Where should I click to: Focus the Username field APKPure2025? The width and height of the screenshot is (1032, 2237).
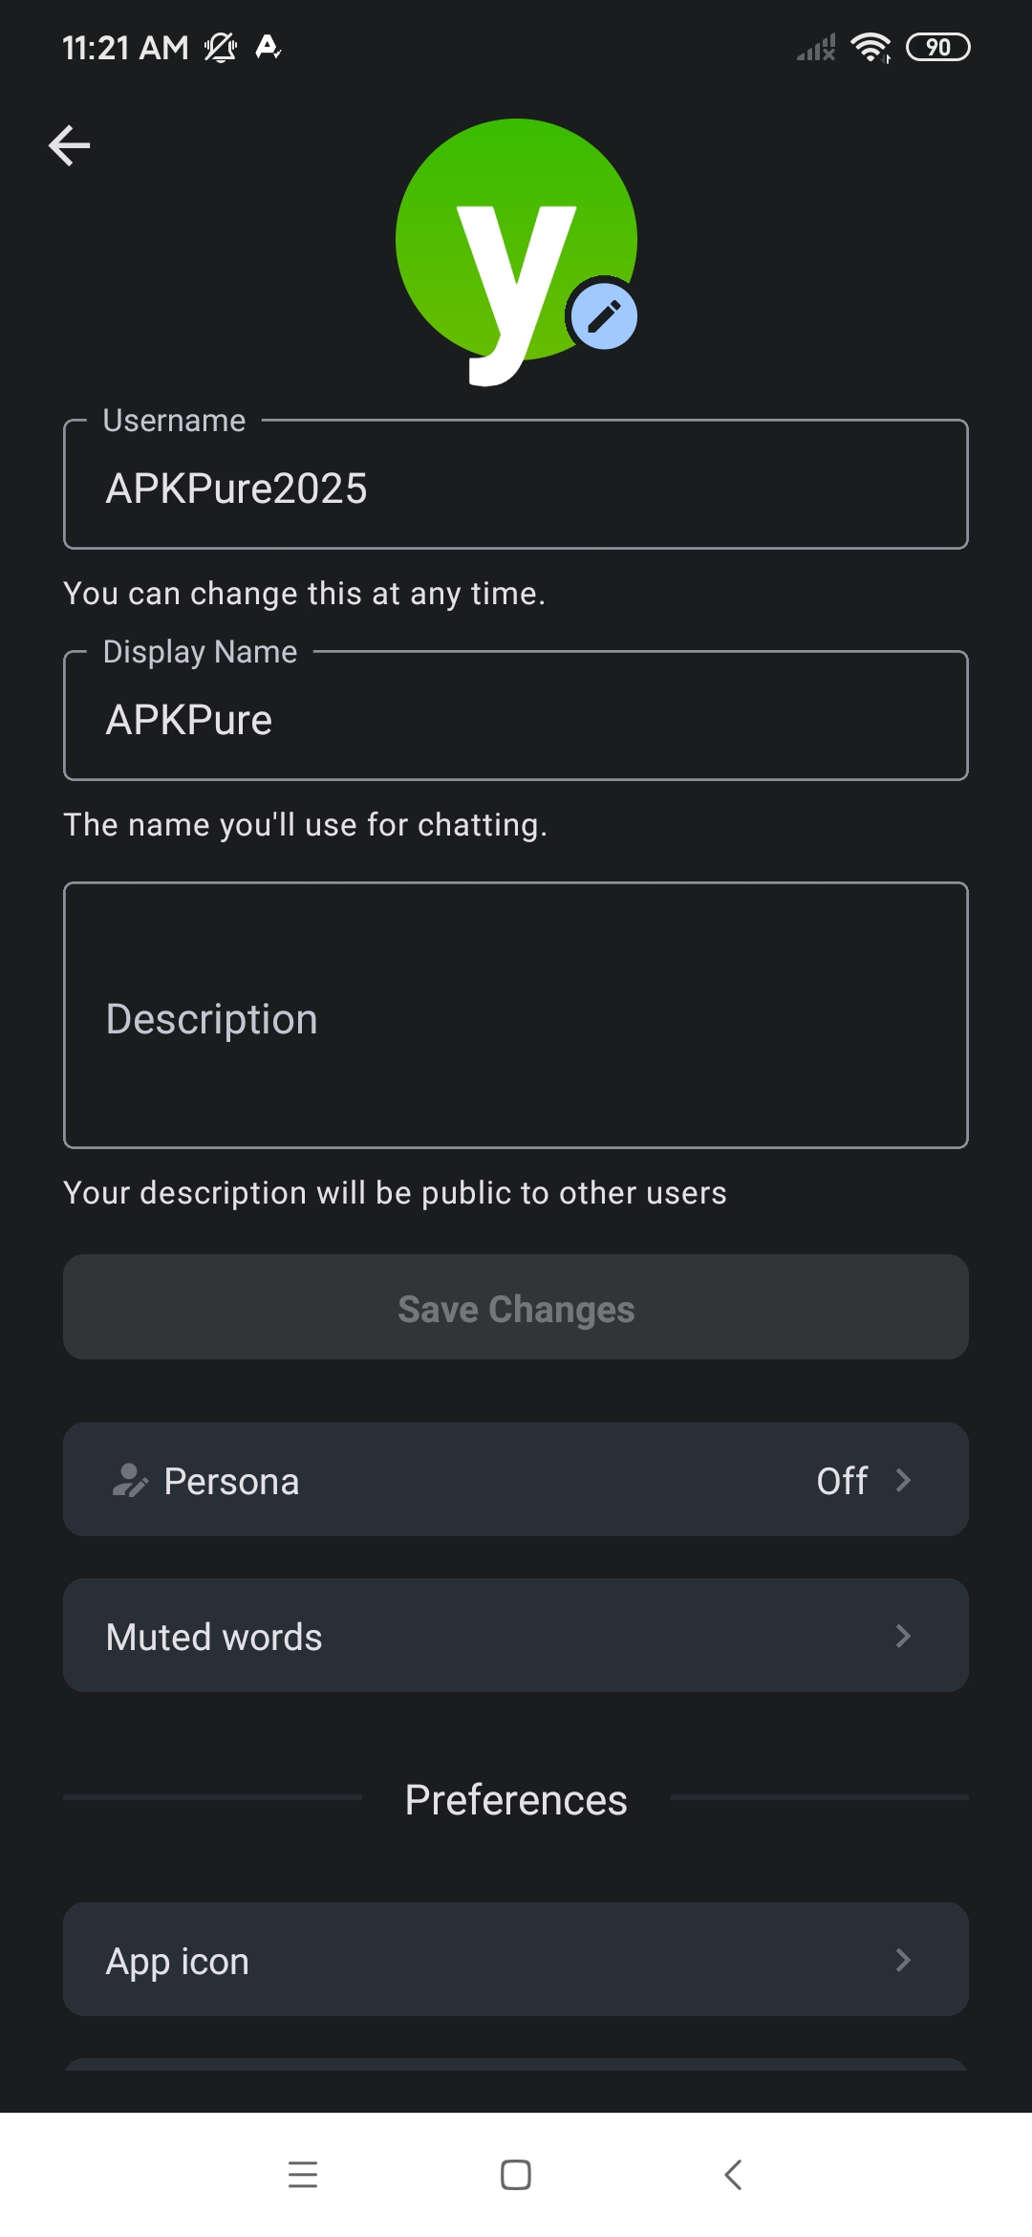click(x=516, y=485)
